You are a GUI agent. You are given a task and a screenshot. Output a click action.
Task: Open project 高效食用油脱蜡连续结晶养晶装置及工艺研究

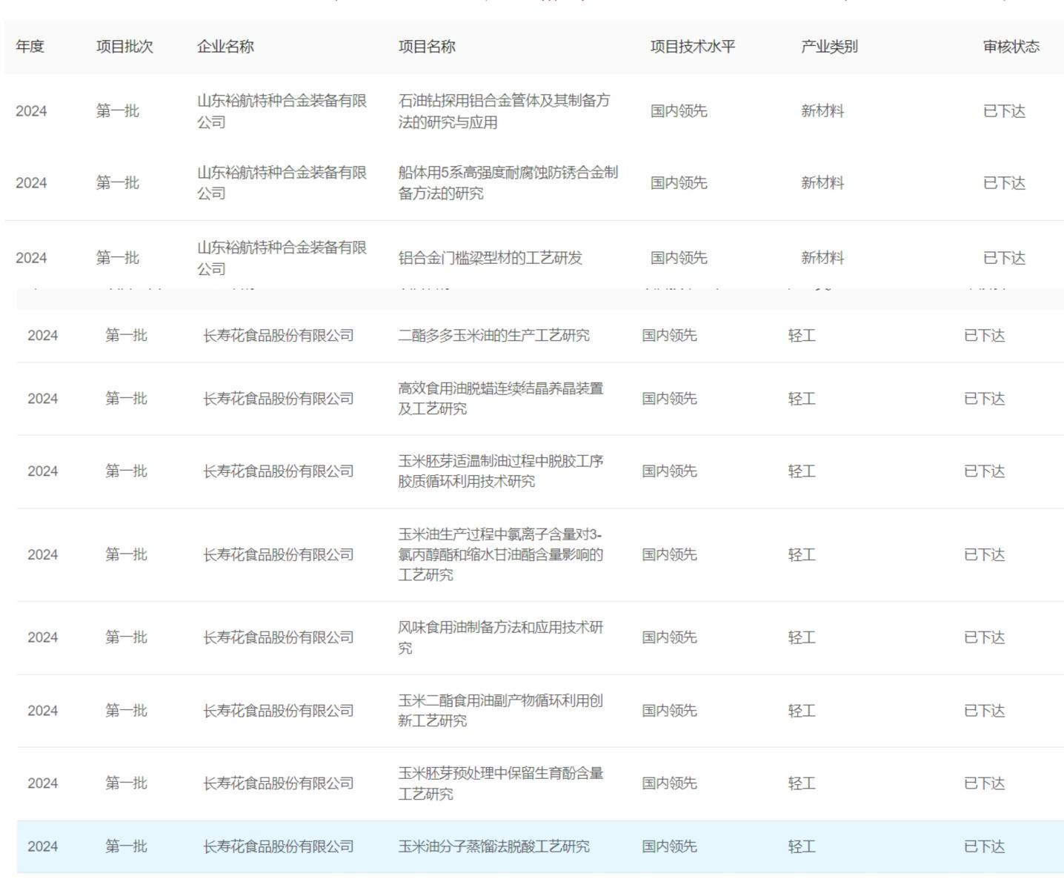(x=500, y=399)
